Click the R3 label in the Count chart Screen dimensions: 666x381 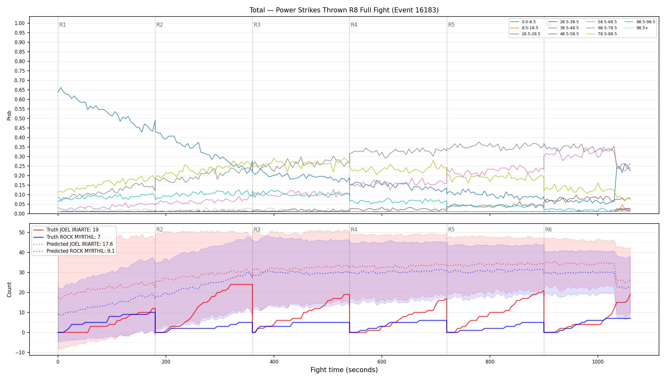click(x=257, y=230)
